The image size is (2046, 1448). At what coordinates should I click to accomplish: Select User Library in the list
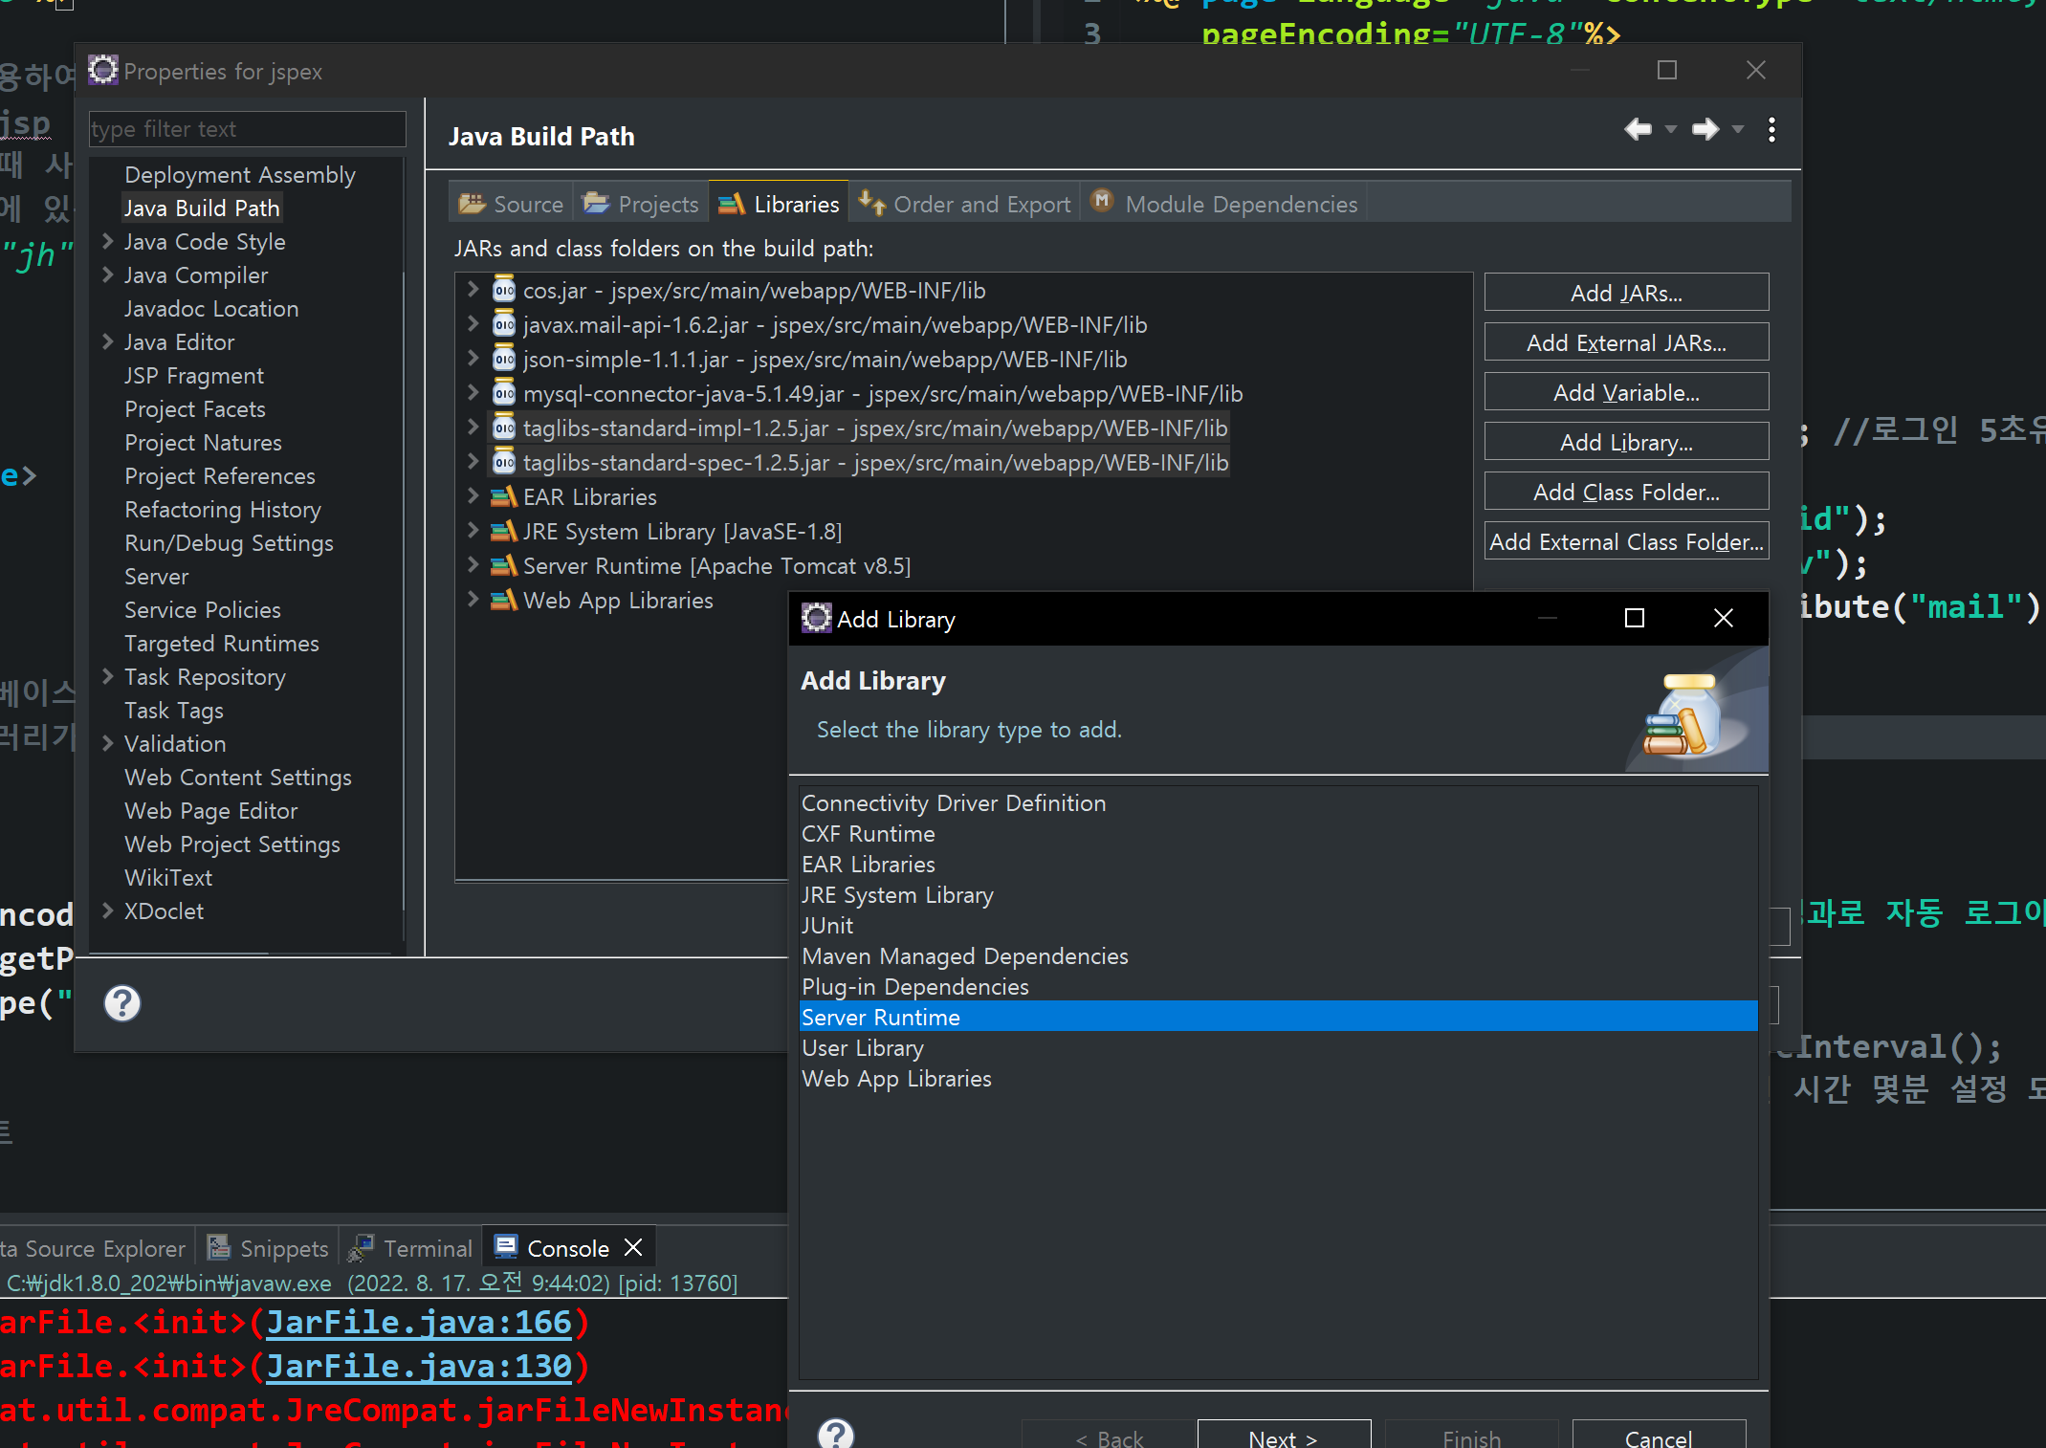863,1048
